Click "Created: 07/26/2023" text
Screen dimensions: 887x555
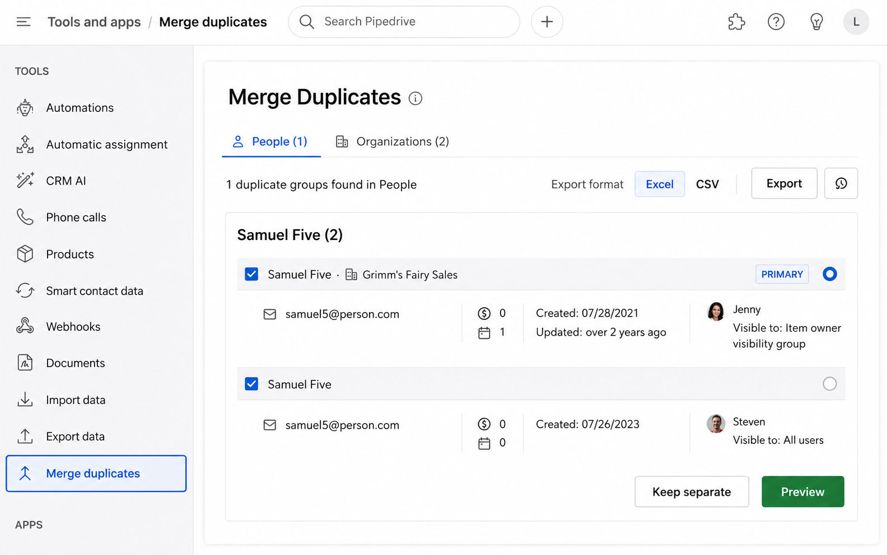[x=588, y=424]
